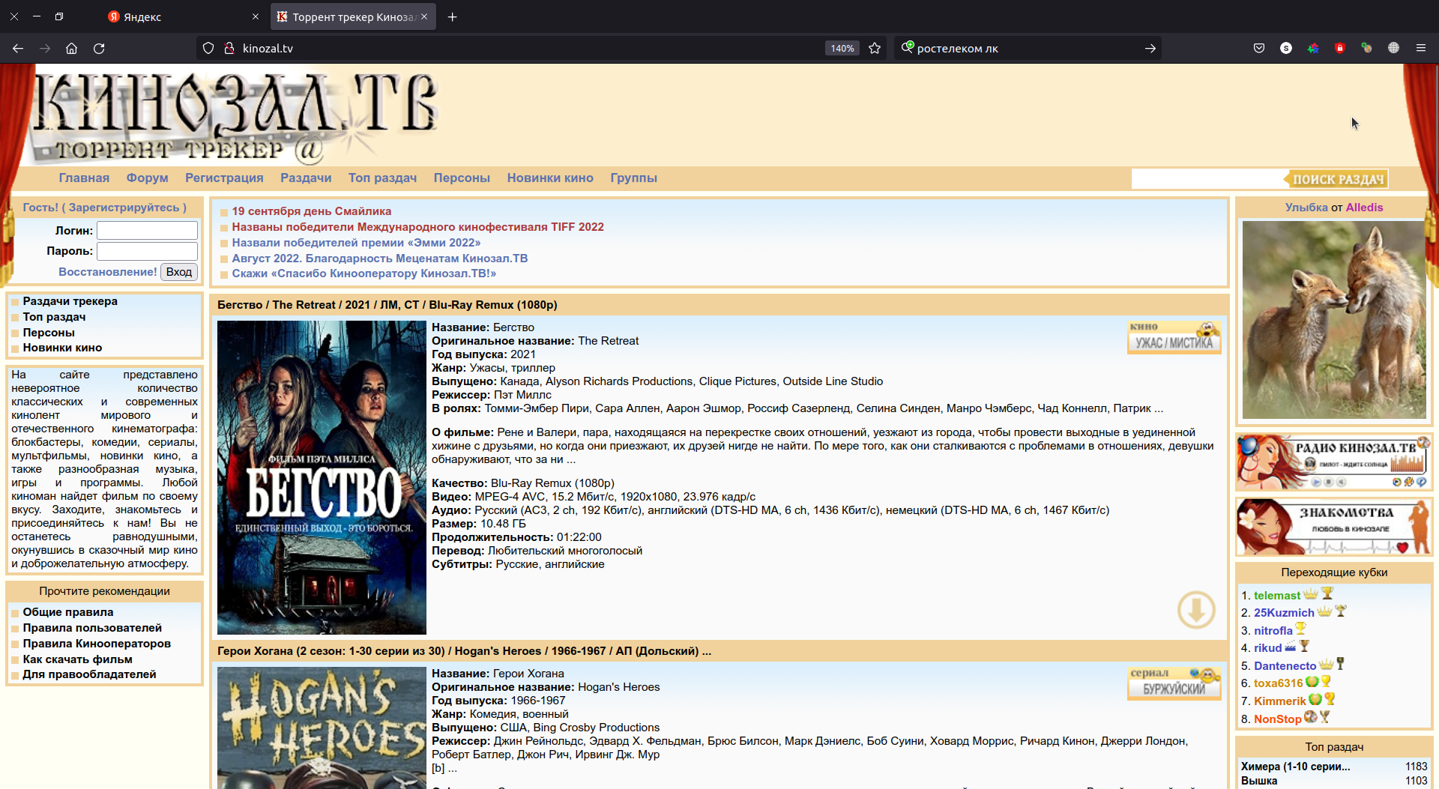The width and height of the screenshot is (1439, 789).
Task: Go to Регистрация page
Action: coord(224,178)
